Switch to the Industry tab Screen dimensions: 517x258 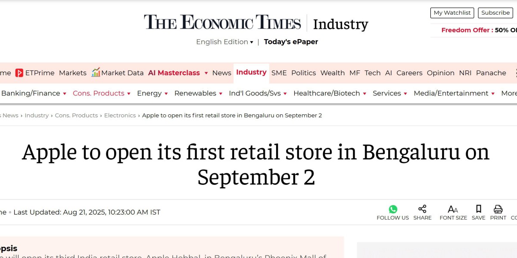click(251, 72)
